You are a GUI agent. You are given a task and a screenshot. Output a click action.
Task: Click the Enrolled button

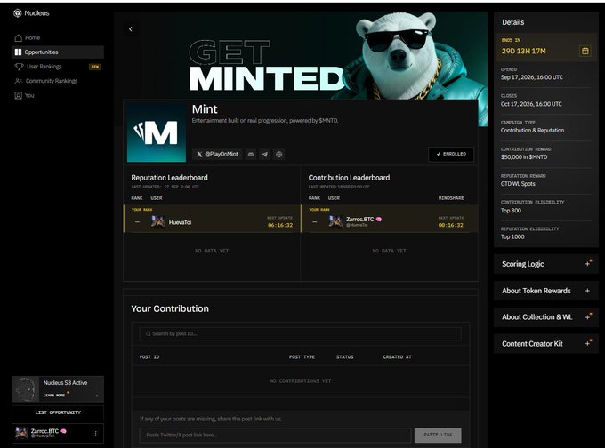coord(451,154)
